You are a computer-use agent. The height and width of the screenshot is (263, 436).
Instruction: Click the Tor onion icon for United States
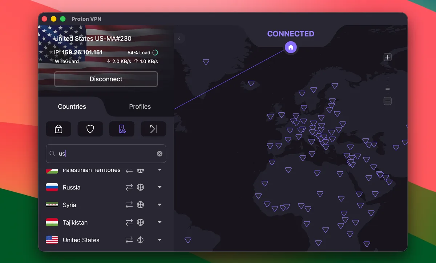point(140,240)
